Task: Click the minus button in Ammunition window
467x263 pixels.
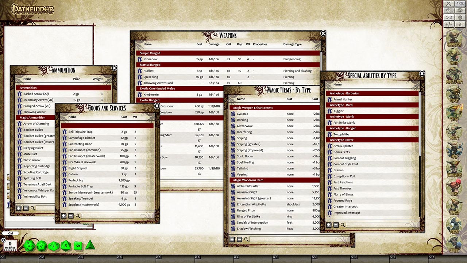Action: pos(26,208)
